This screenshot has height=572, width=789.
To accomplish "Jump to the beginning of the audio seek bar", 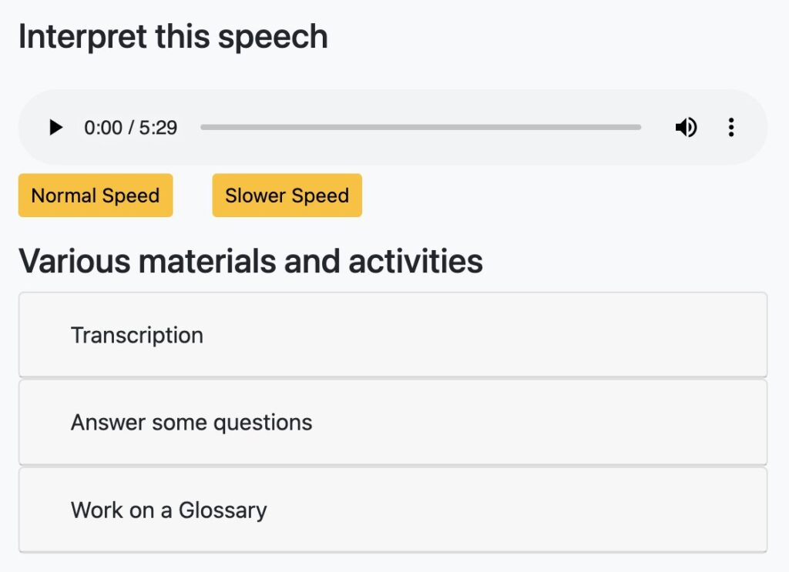I will (x=202, y=128).
